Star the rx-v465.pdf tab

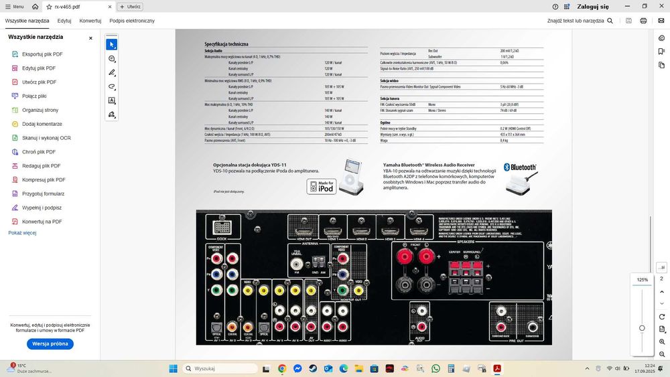pyautogui.click(x=49, y=7)
